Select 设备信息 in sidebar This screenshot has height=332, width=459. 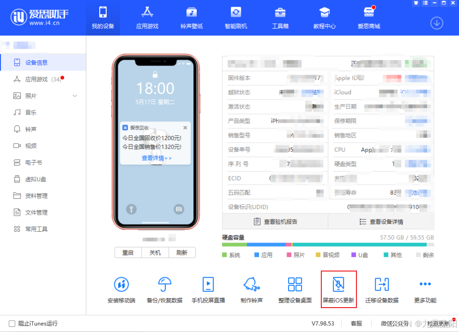pos(43,62)
